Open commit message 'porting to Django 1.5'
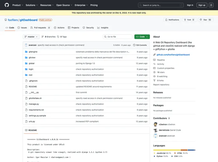218x162 pixels. (x=85, y=64)
